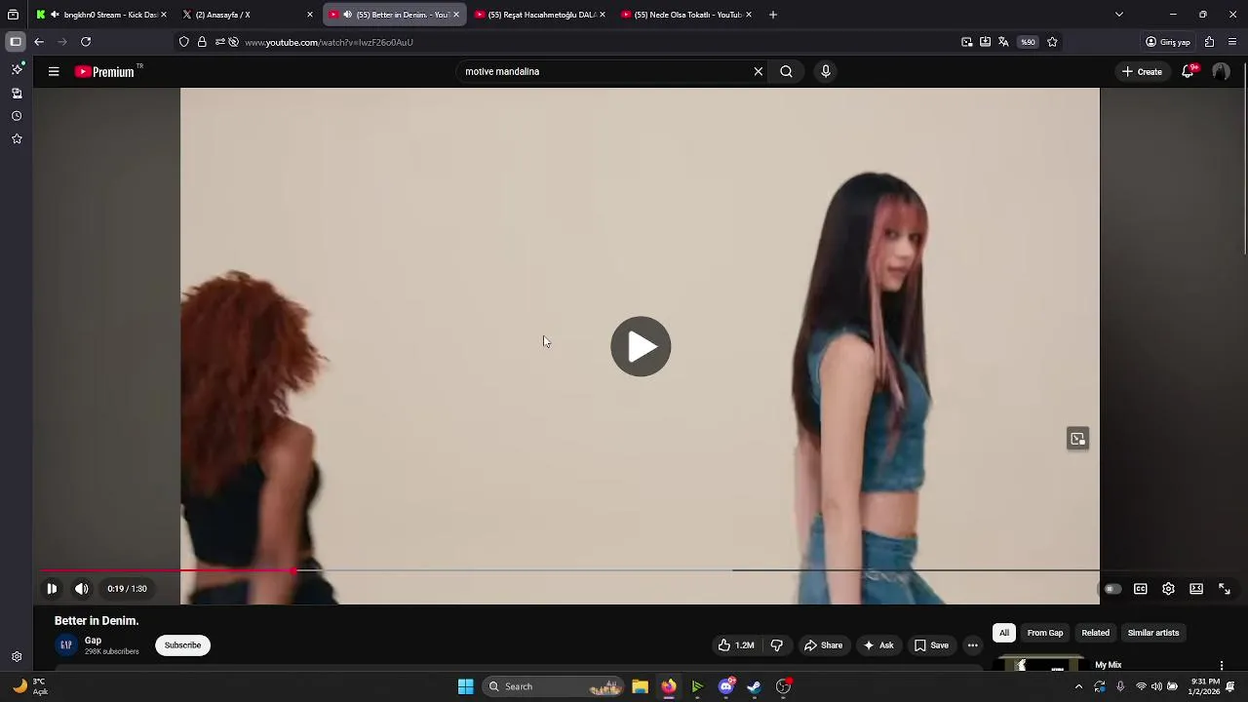Toggle sidebar panel button
Image resolution: width=1248 pixels, height=702 pixels.
point(16,42)
